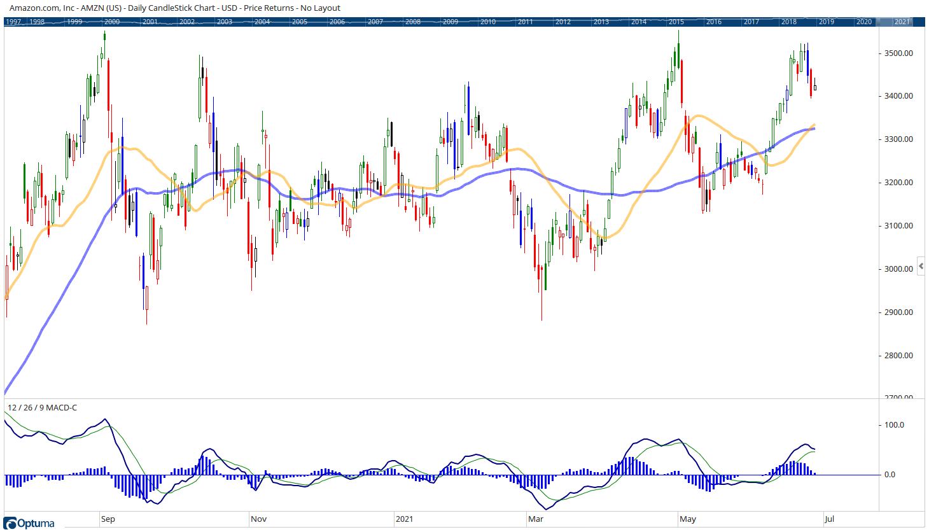Viewport: 929px width, 532px height.
Task: Jump to 2018 in the year overview strip
Action: click(789, 22)
